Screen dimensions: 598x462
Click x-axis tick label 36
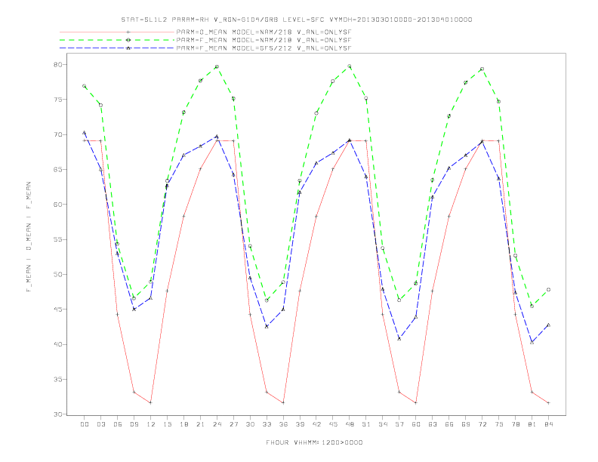coord(283,424)
